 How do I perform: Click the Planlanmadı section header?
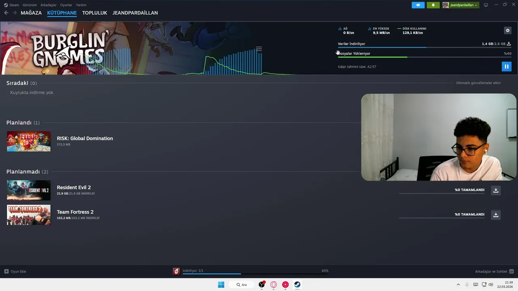pos(27,172)
